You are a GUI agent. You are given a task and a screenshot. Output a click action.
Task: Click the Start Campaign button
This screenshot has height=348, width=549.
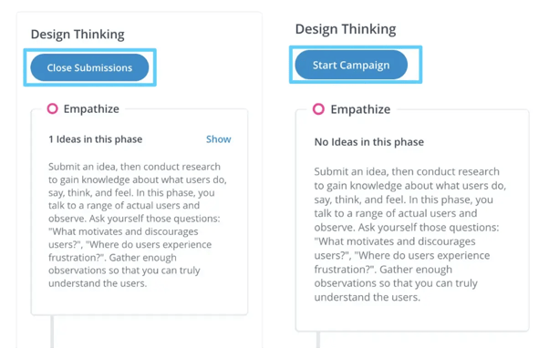(x=351, y=65)
